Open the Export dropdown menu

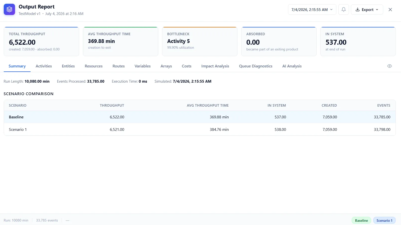[x=367, y=9]
